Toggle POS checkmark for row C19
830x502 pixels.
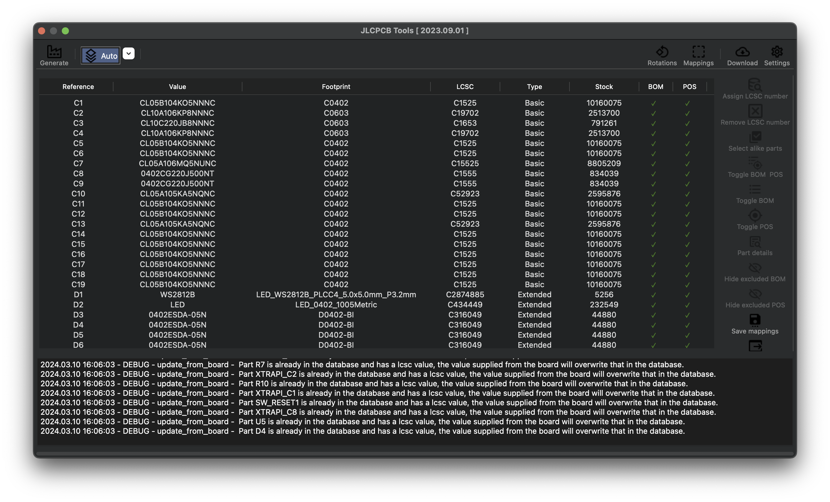point(687,285)
